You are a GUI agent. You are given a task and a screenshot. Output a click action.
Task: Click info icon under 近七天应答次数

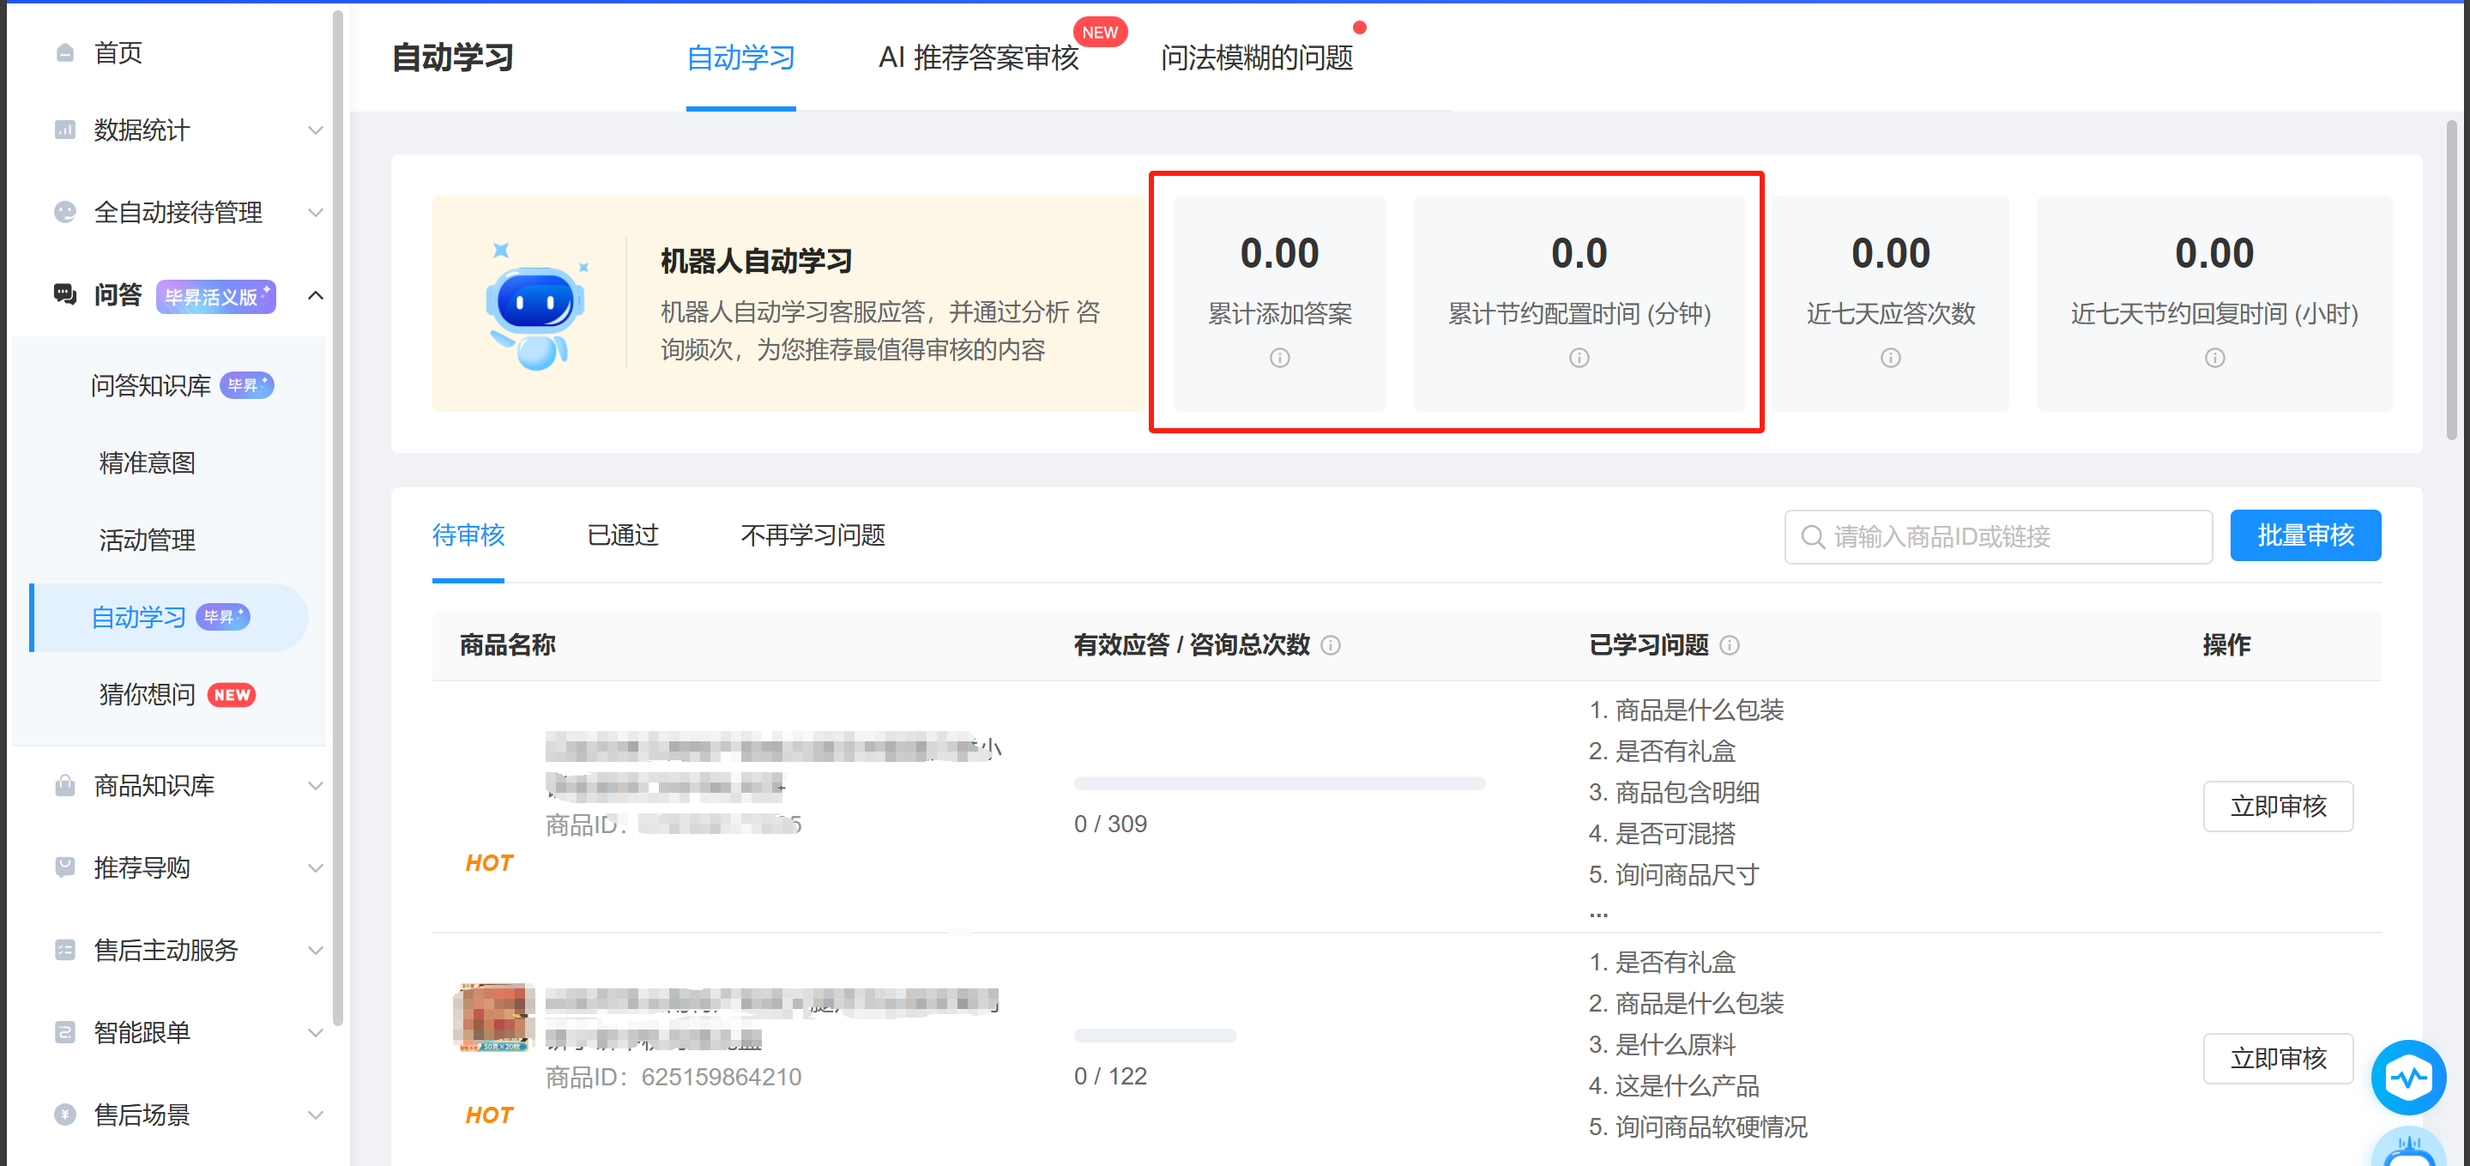pos(1890,358)
